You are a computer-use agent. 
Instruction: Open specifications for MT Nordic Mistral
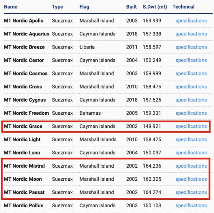(x=191, y=166)
